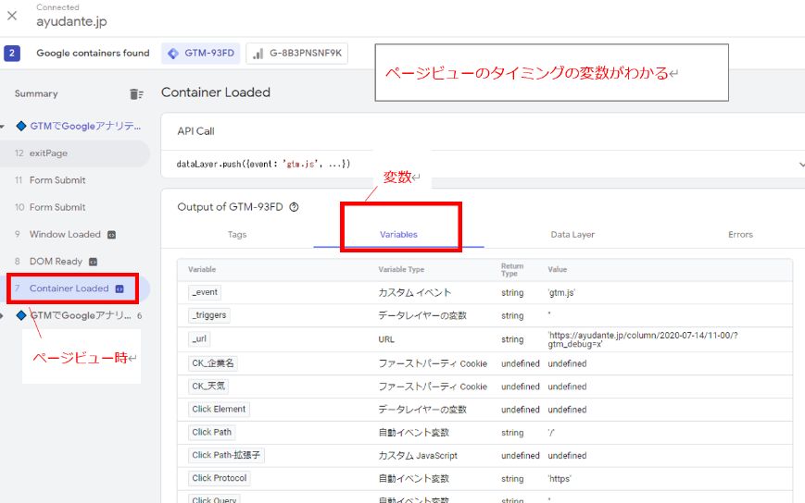The height and width of the screenshot is (503, 805).
Task: Click the Return Type column header
Action: pos(512,269)
